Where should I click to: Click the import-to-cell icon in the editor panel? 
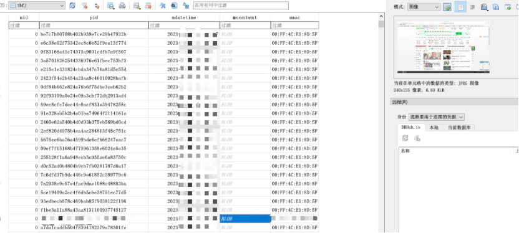click(495, 7)
